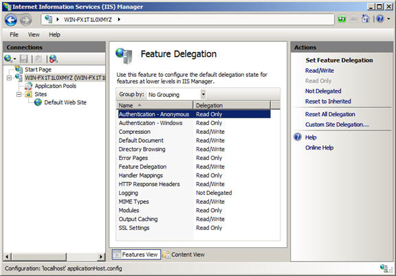Click the Read/Write action link
The width and height of the screenshot is (396, 276).
pos(320,71)
